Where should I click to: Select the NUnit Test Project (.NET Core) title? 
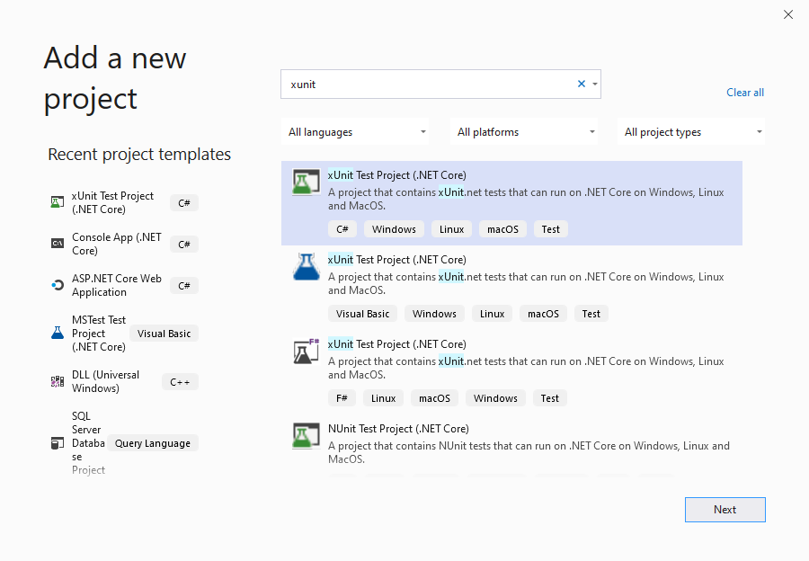[x=398, y=429]
